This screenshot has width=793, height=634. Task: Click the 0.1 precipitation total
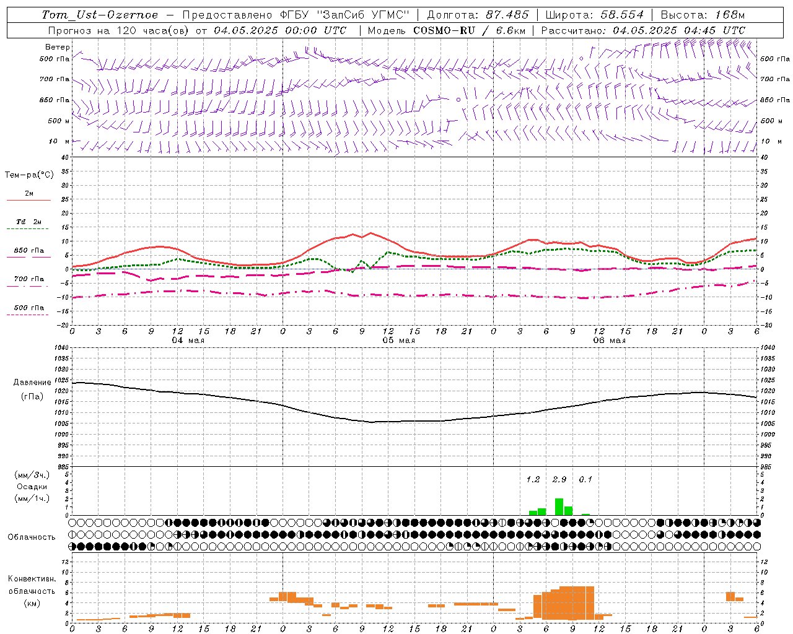585,480
